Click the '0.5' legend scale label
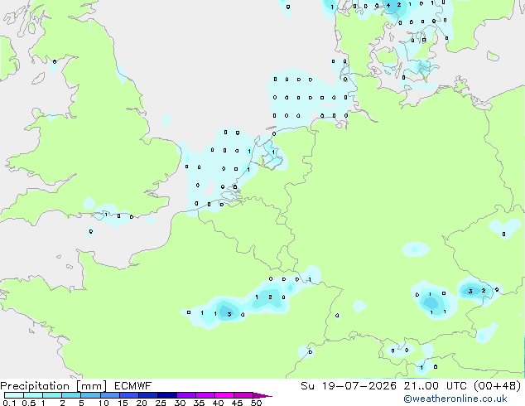This screenshot has width=525, height=406. [x=29, y=403]
